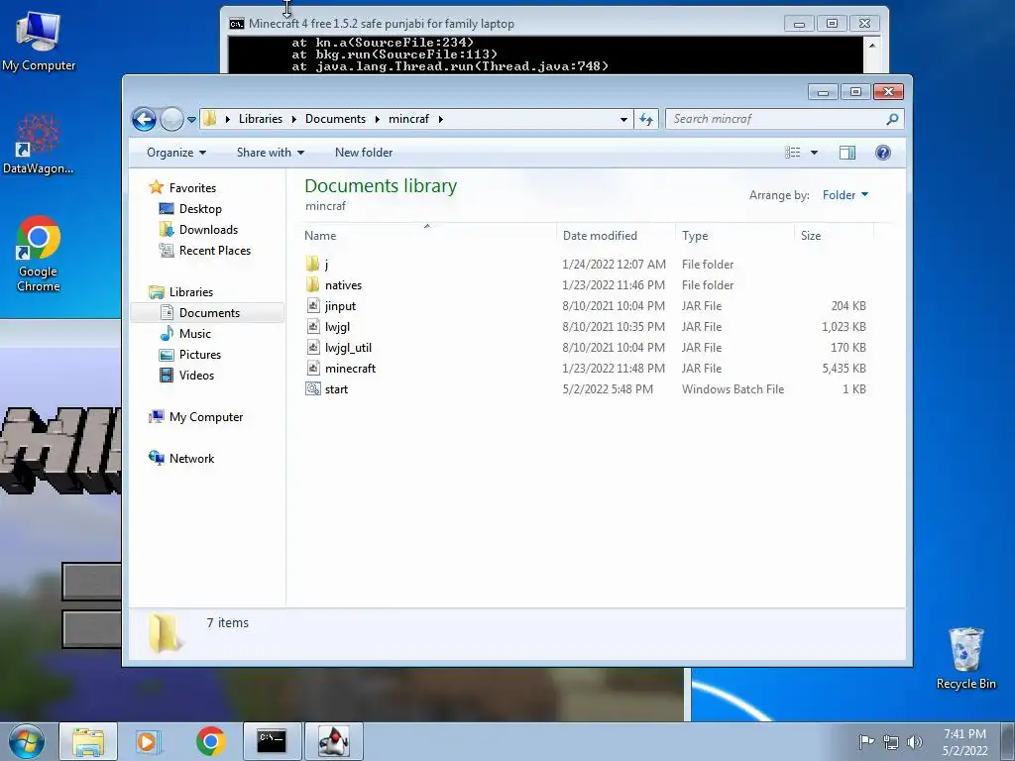Go back using the Explorer Back arrow
This screenshot has height=761, width=1015.
coord(144,119)
